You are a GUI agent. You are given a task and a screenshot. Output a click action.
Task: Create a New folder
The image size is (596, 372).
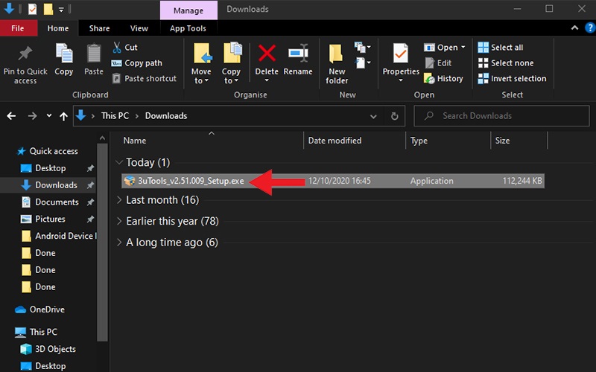[x=337, y=64]
